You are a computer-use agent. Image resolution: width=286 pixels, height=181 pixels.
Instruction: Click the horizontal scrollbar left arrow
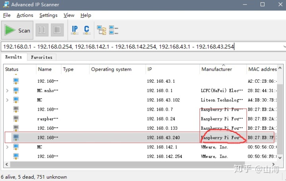(x=7, y=164)
